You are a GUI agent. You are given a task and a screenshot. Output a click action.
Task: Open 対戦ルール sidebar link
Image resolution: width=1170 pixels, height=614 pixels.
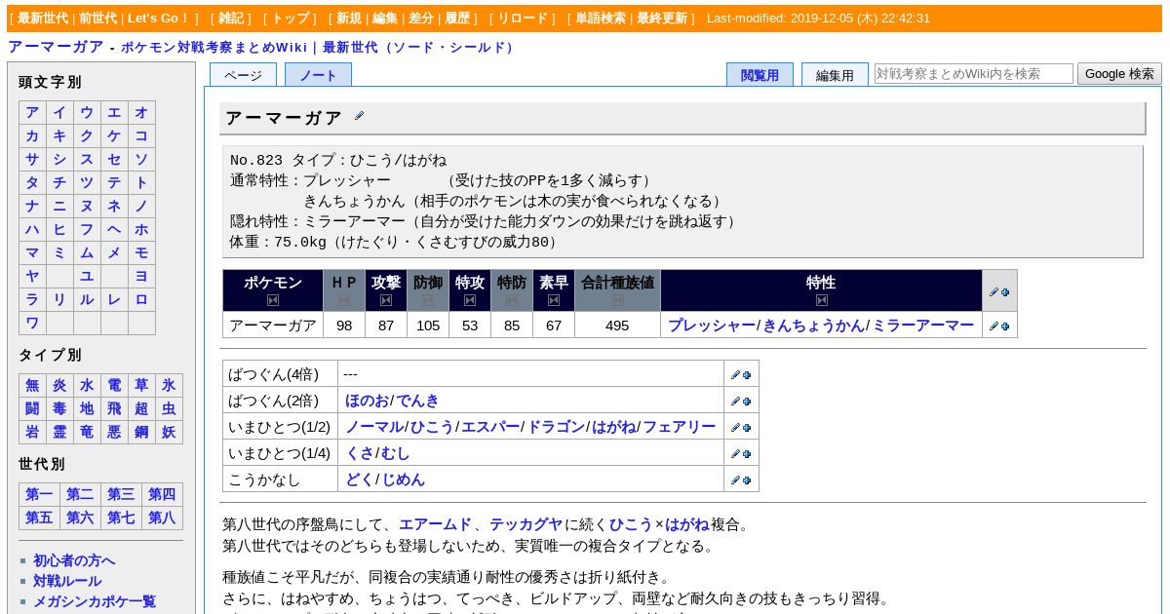click(x=67, y=581)
